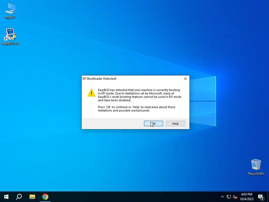This screenshot has width=269, height=202.
Task: Click the 'EFI Bootloader Detected!' title text
Action: (99, 79)
